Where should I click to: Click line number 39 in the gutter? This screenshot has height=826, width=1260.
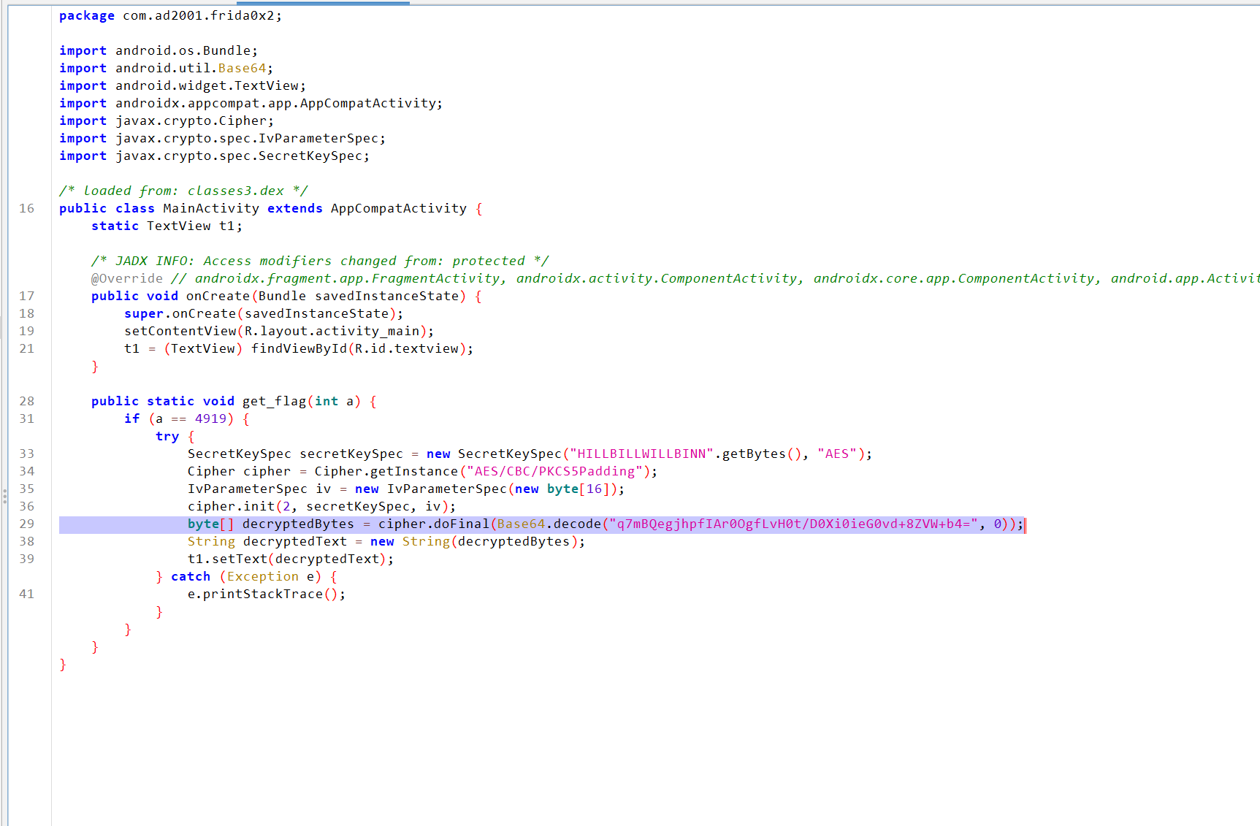pyautogui.click(x=27, y=559)
